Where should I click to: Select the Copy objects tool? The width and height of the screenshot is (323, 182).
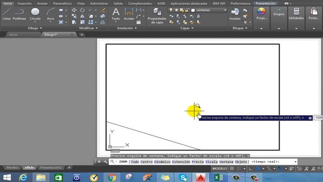[x=74, y=16]
